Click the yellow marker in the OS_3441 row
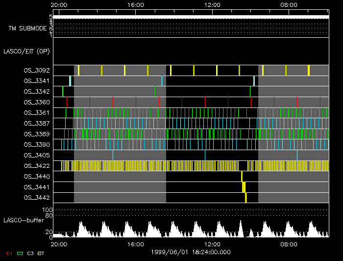 coord(244,187)
